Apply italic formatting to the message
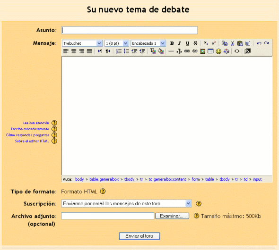Viewport: 279px width, 250px height. pos(180,43)
